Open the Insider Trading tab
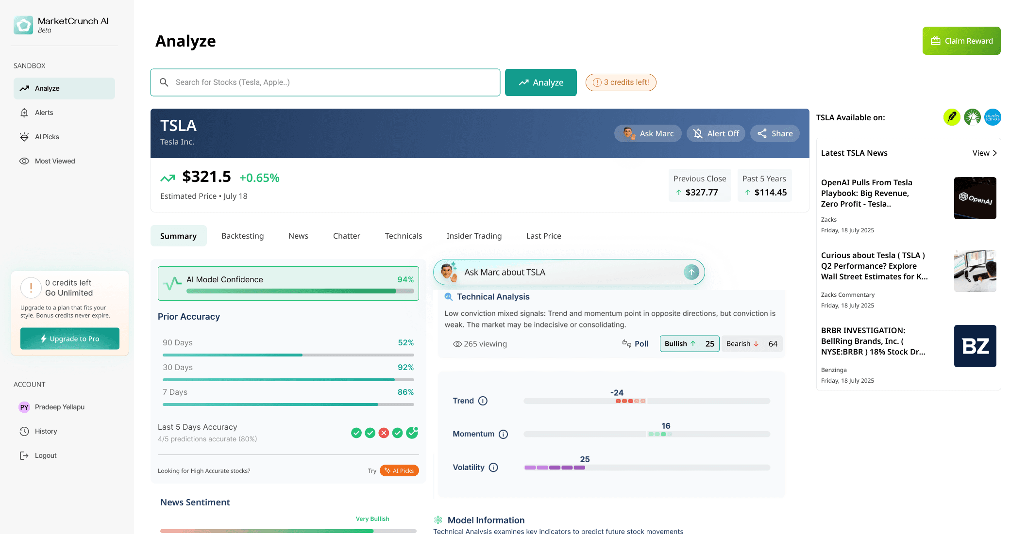 [474, 236]
